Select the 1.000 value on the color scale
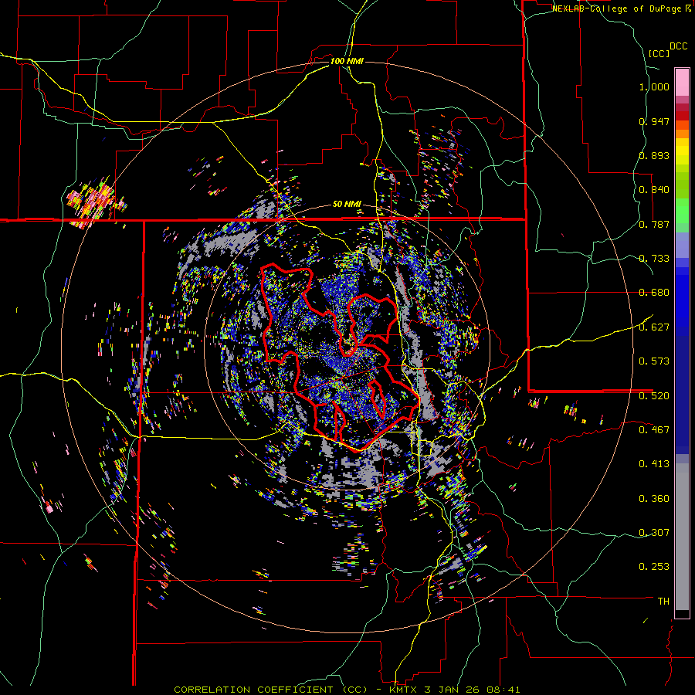 [x=654, y=86]
